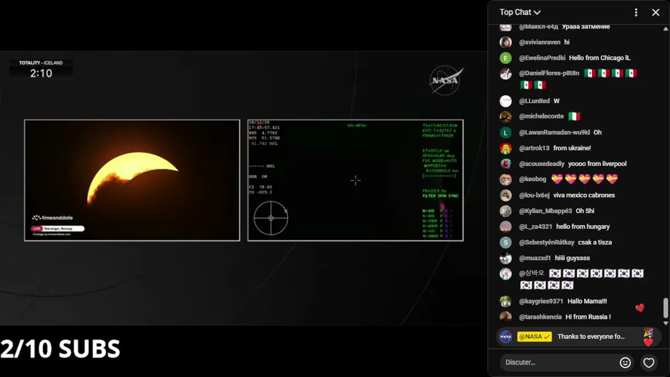Click the NASA logo in the video
The image size is (670, 377).
click(x=445, y=80)
